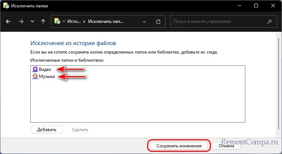
Task: Open the recent locations dropdown chevron
Action: click(x=32, y=21)
